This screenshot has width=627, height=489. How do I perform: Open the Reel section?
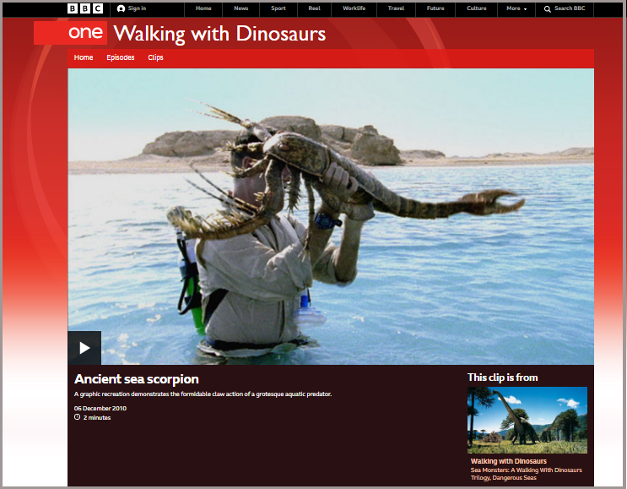coord(314,8)
